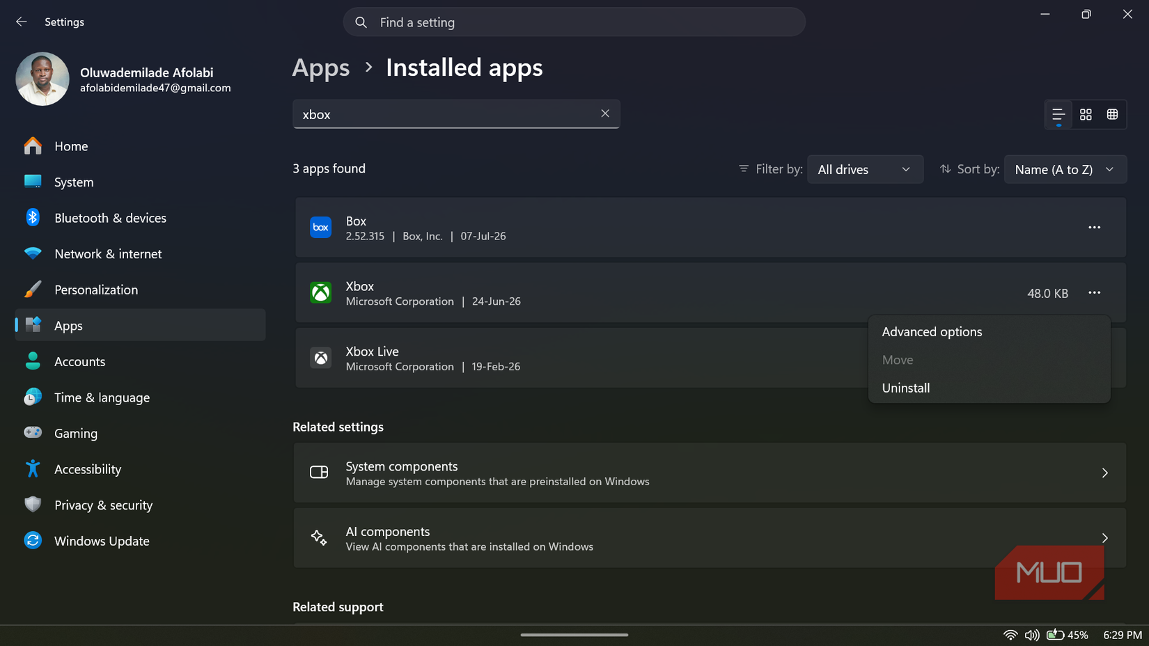
Task: Click the Box app icon
Action: point(320,228)
